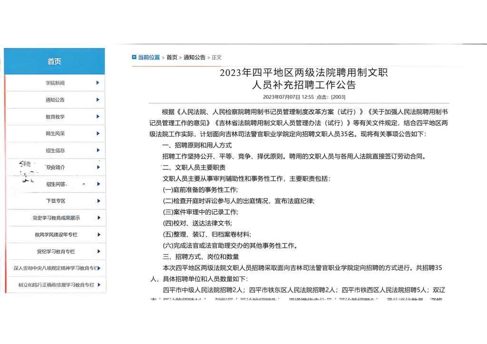This screenshot has width=487, height=344.
Task: Click heading 一、招聘原则和用人方式
Action: pos(197,145)
